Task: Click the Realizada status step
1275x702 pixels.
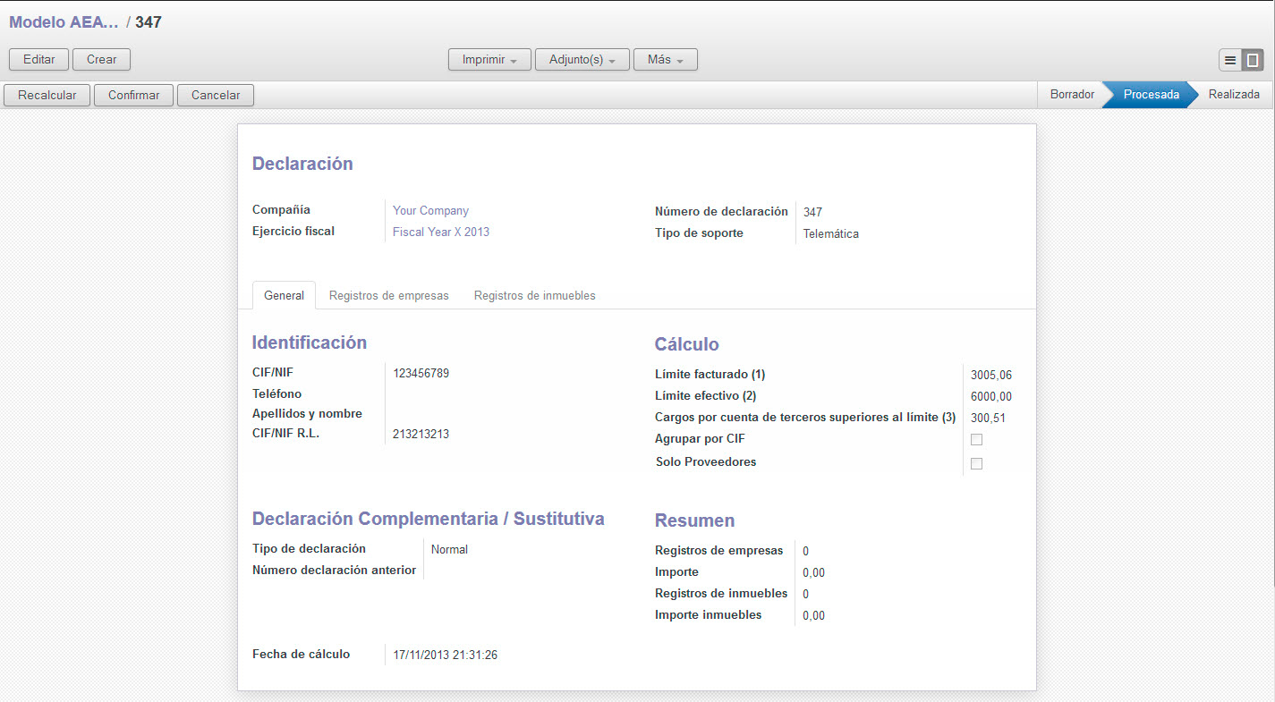Action: tap(1233, 95)
